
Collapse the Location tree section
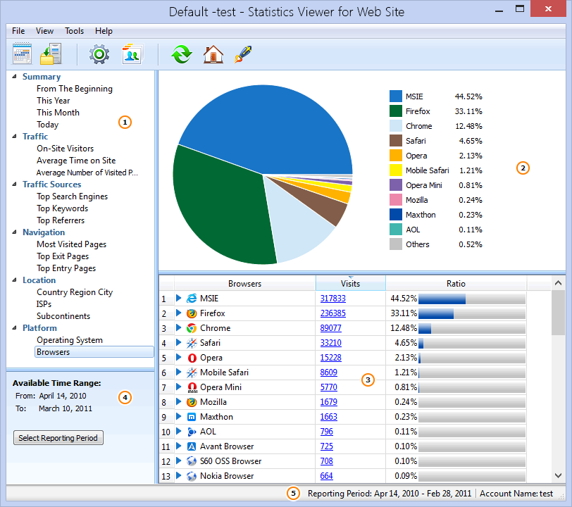pyautogui.click(x=15, y=280)
